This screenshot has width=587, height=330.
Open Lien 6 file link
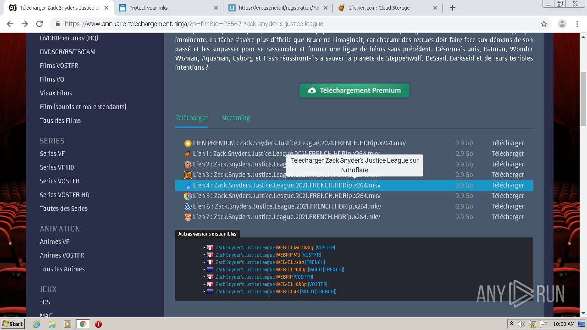[287, 207]
